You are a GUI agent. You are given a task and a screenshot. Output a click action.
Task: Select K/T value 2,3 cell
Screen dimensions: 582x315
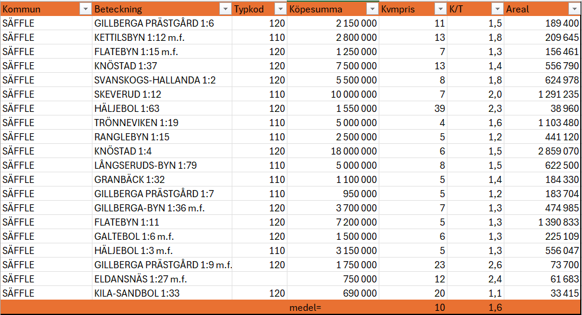pyautogui.click(x=475, y=108)
